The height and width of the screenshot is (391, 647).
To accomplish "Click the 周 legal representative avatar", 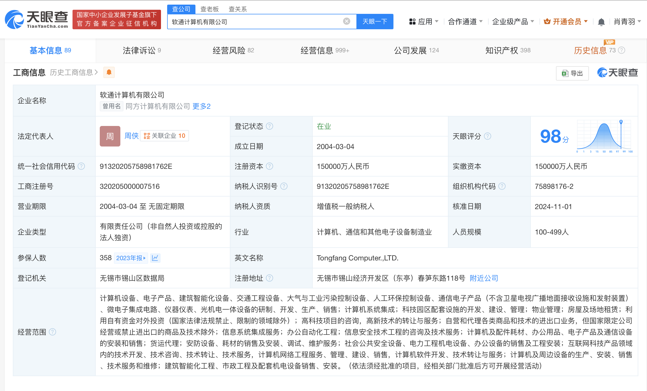I will tap(110, 136).
